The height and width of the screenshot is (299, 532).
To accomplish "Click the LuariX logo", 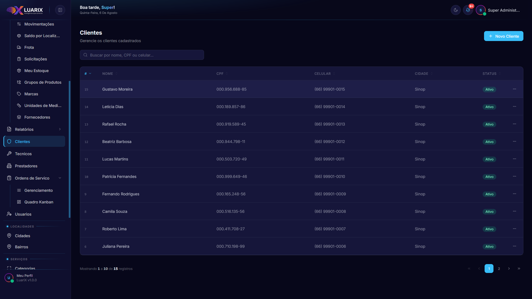I will click(25, 10).
